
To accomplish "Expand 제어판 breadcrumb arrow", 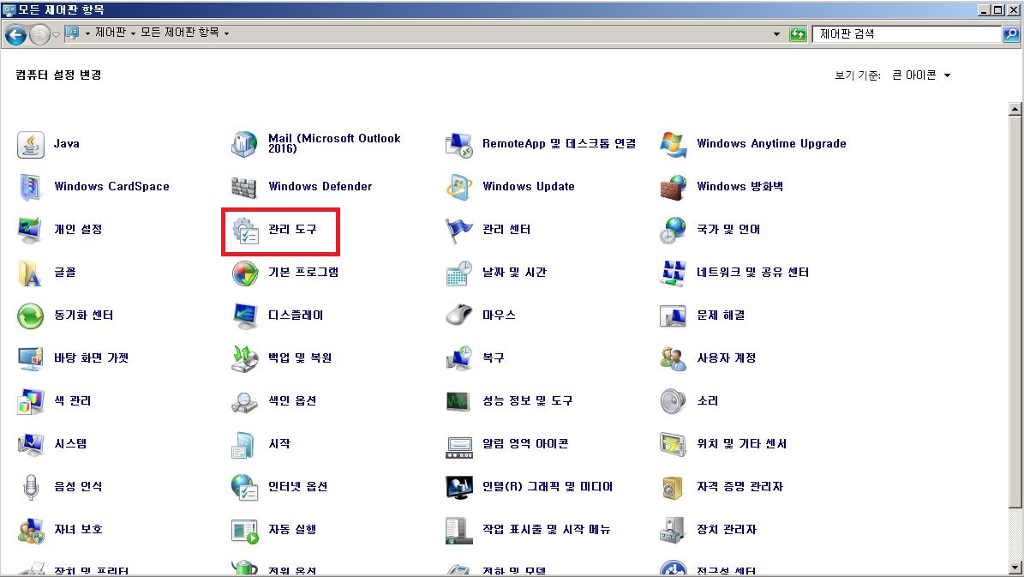I will point(133,33).
